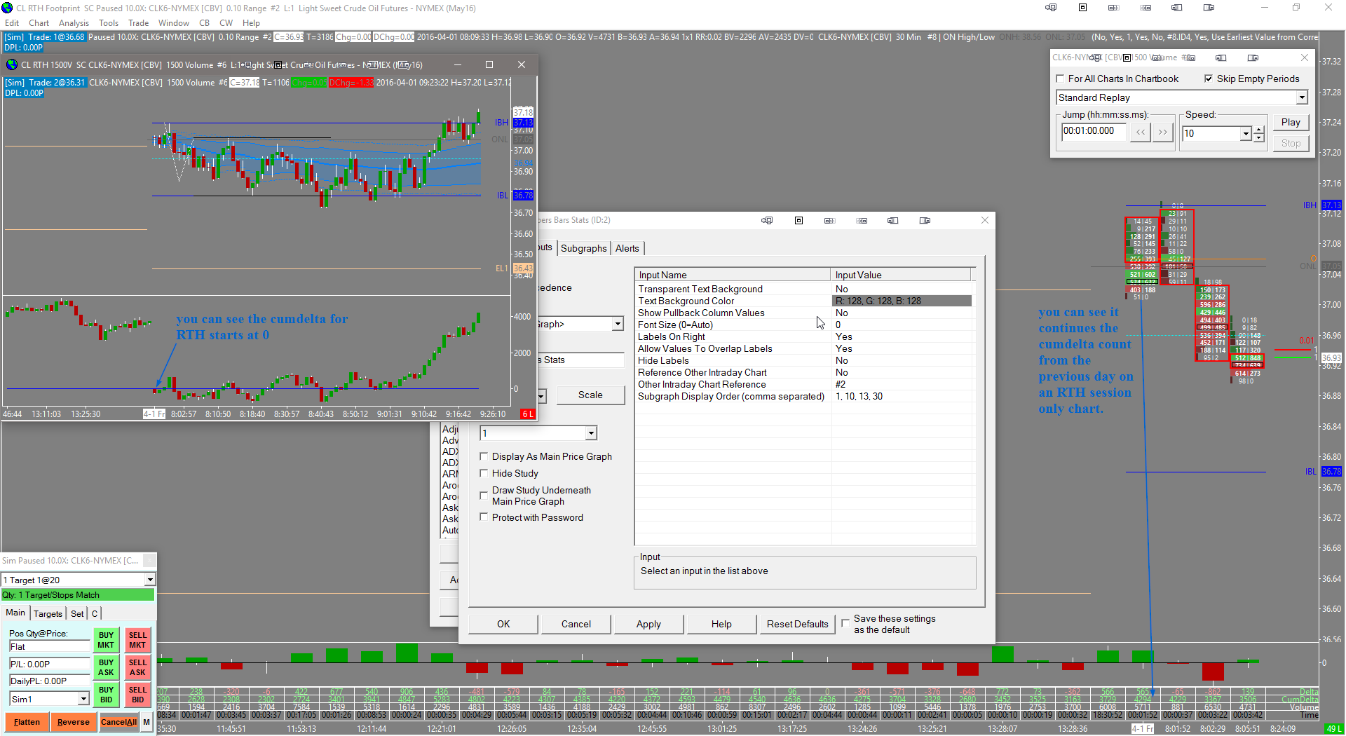Click the BUY MKT button

[106, 640]
